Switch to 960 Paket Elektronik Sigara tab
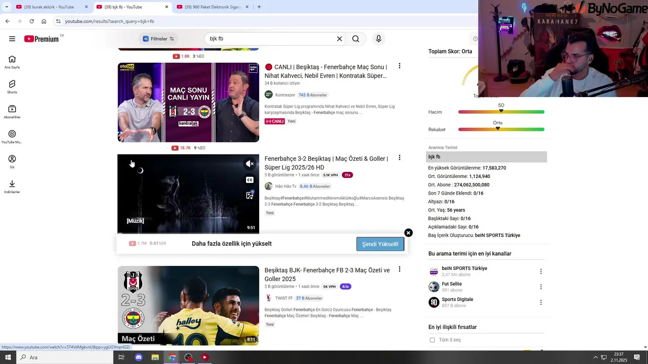The height and width of the screenshot is (364, 648). pos(213,7)
